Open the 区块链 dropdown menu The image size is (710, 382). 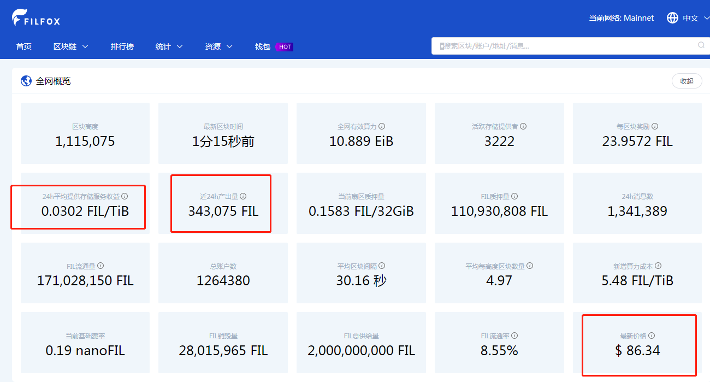(x=71, y=46)
